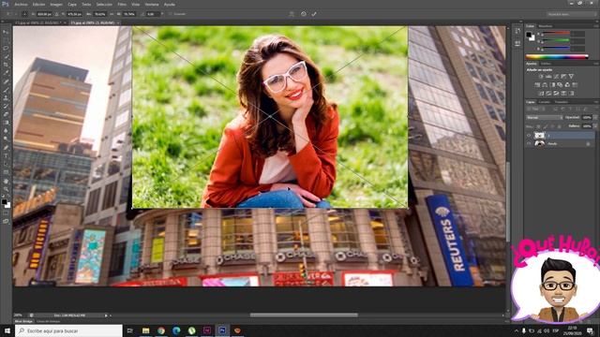
Task: Switch to the Trazados tab
Action: click(x=561, y=102)
